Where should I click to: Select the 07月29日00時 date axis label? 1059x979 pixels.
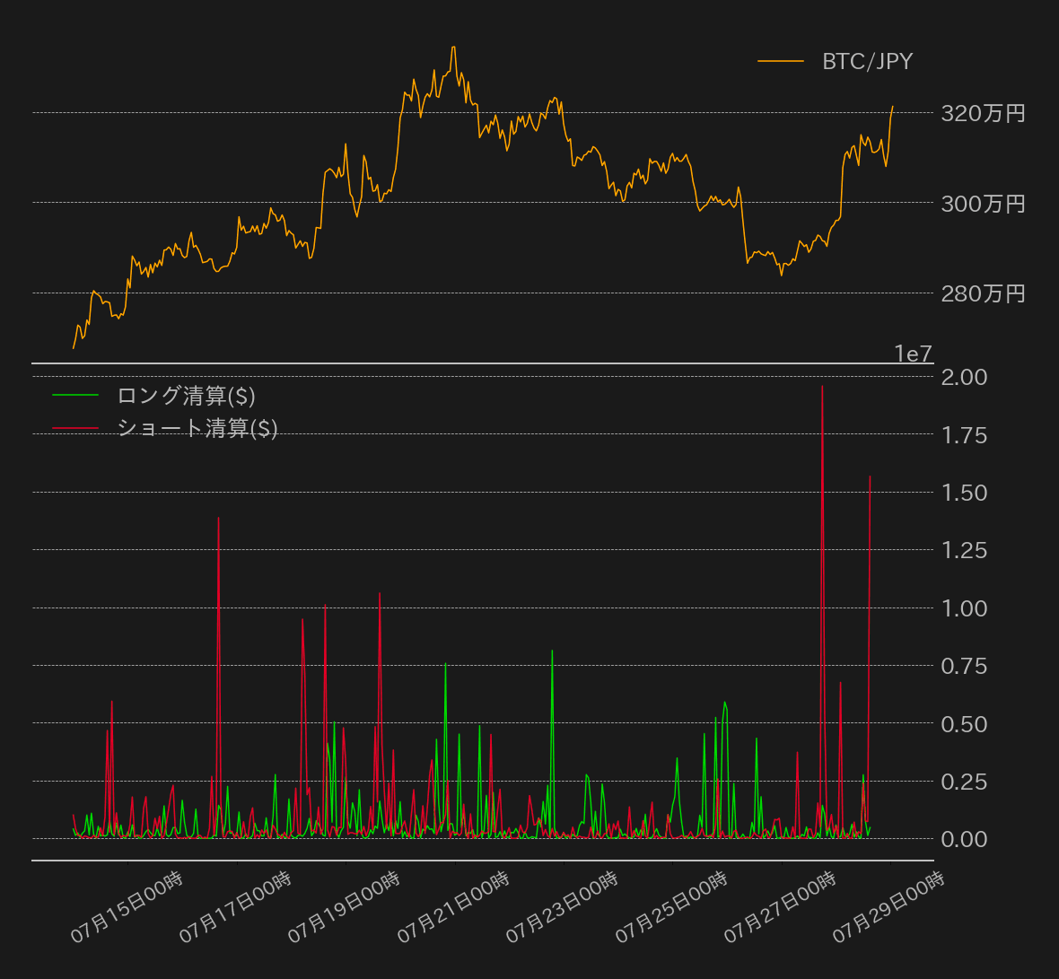coord(888,906)
